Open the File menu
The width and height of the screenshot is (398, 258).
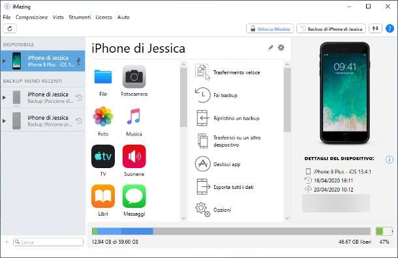pyautogui.click(x=7, y=17)
